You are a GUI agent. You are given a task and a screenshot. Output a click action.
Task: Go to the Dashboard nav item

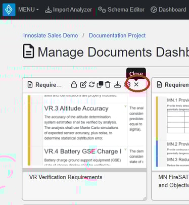pos(168,10)
